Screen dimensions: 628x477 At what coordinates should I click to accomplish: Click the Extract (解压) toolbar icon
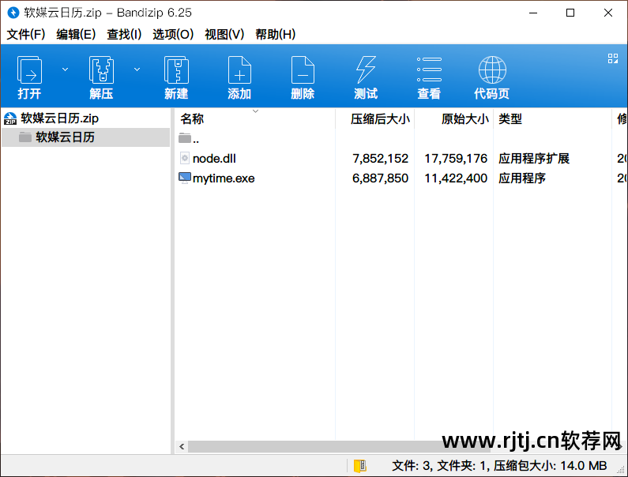coord(101,70)
